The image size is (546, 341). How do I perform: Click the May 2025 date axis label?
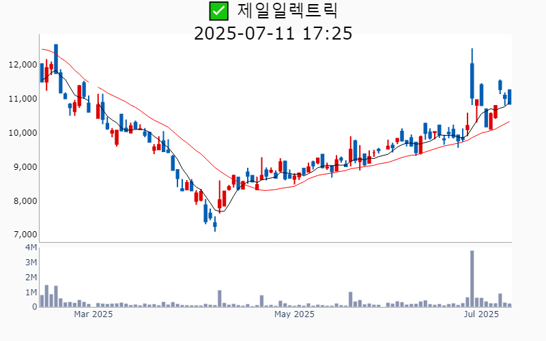[x=294, y=314]
